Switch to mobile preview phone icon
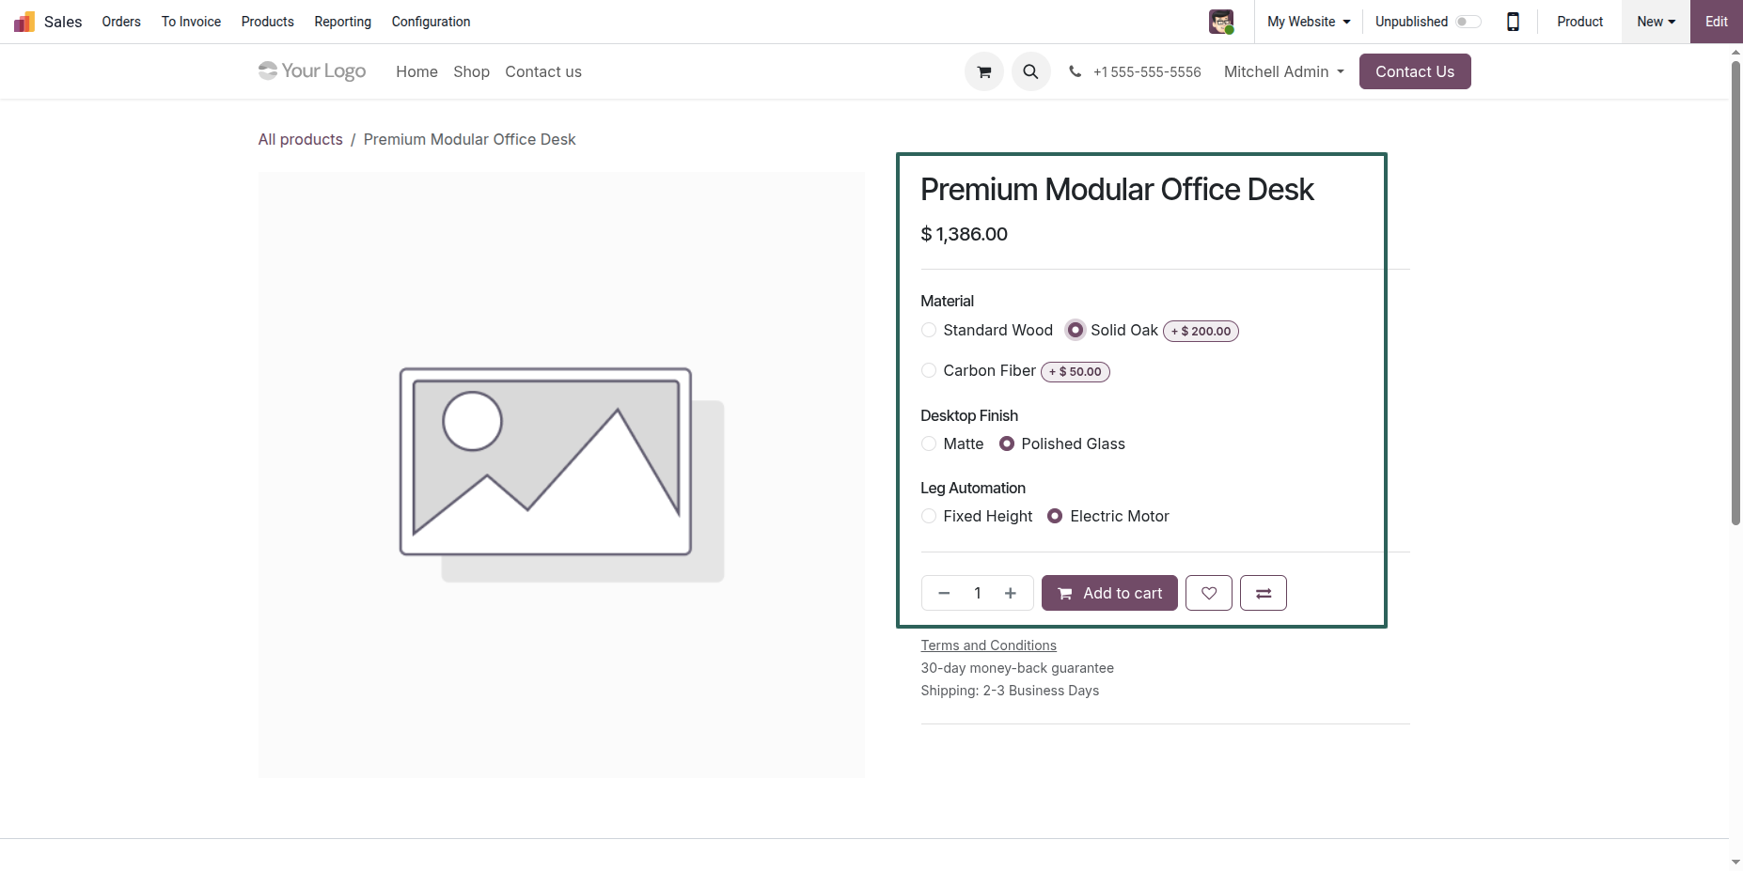The height and width of the screenshot is (871, 1743). (x=1513, y=22)
